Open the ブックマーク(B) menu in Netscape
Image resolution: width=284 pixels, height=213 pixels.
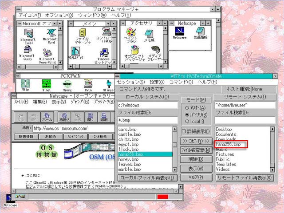pos(104,102)
